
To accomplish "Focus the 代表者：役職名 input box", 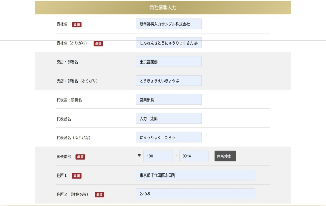I will [168, 100].
